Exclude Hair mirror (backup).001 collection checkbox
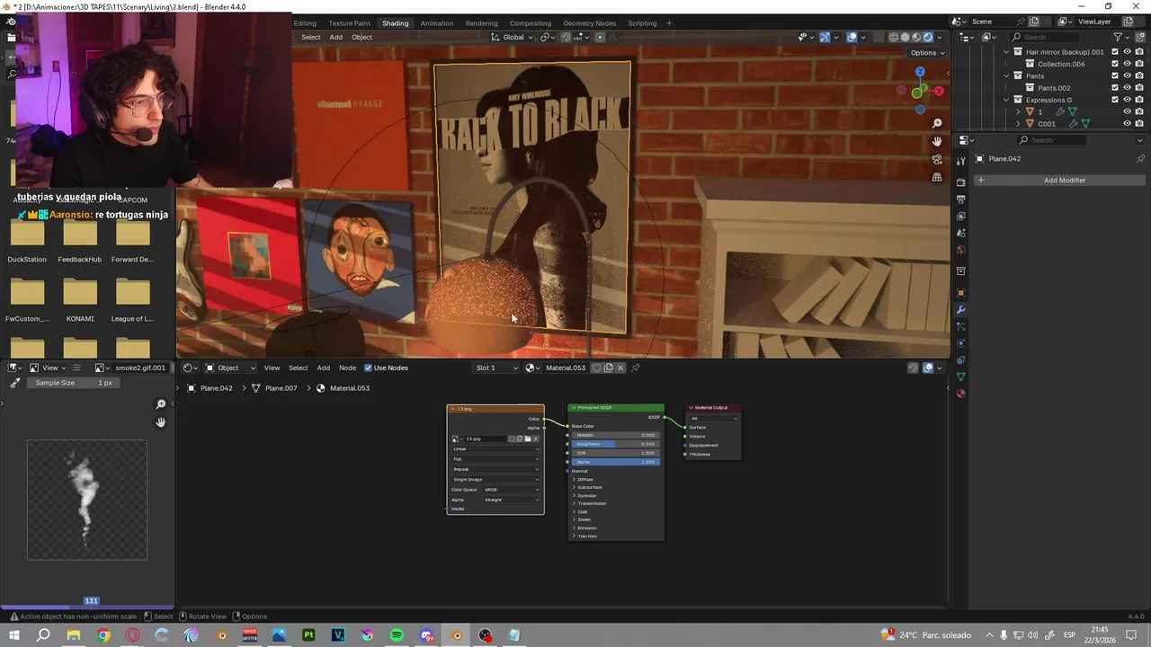 [1115, 52]
